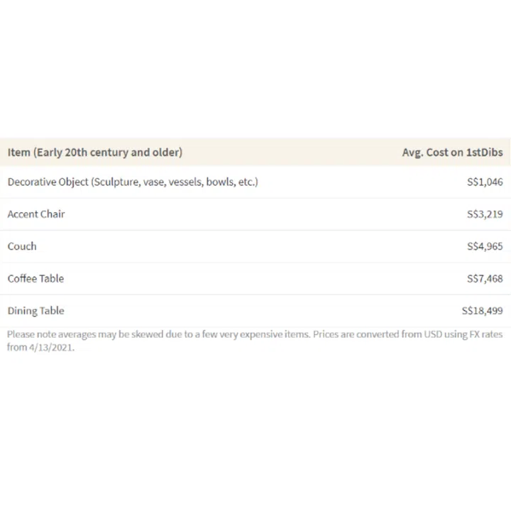511x511 pixels.
Task: Click the Dining Table row label
Action: [x=35, y=311]
